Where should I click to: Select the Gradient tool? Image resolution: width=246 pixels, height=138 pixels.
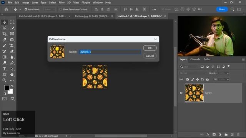(x=4, y=57)
